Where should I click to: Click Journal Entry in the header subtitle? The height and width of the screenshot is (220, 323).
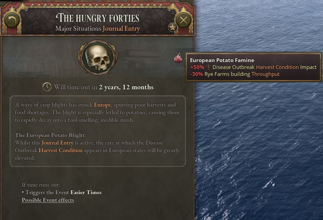coord(121,29)
